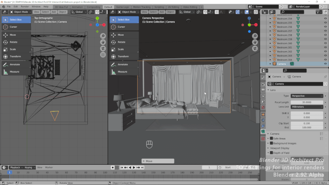This screenshot has height=185, width=329.
Task: Enable the Safe Areas checkbox
Action: tap(271, 139)
